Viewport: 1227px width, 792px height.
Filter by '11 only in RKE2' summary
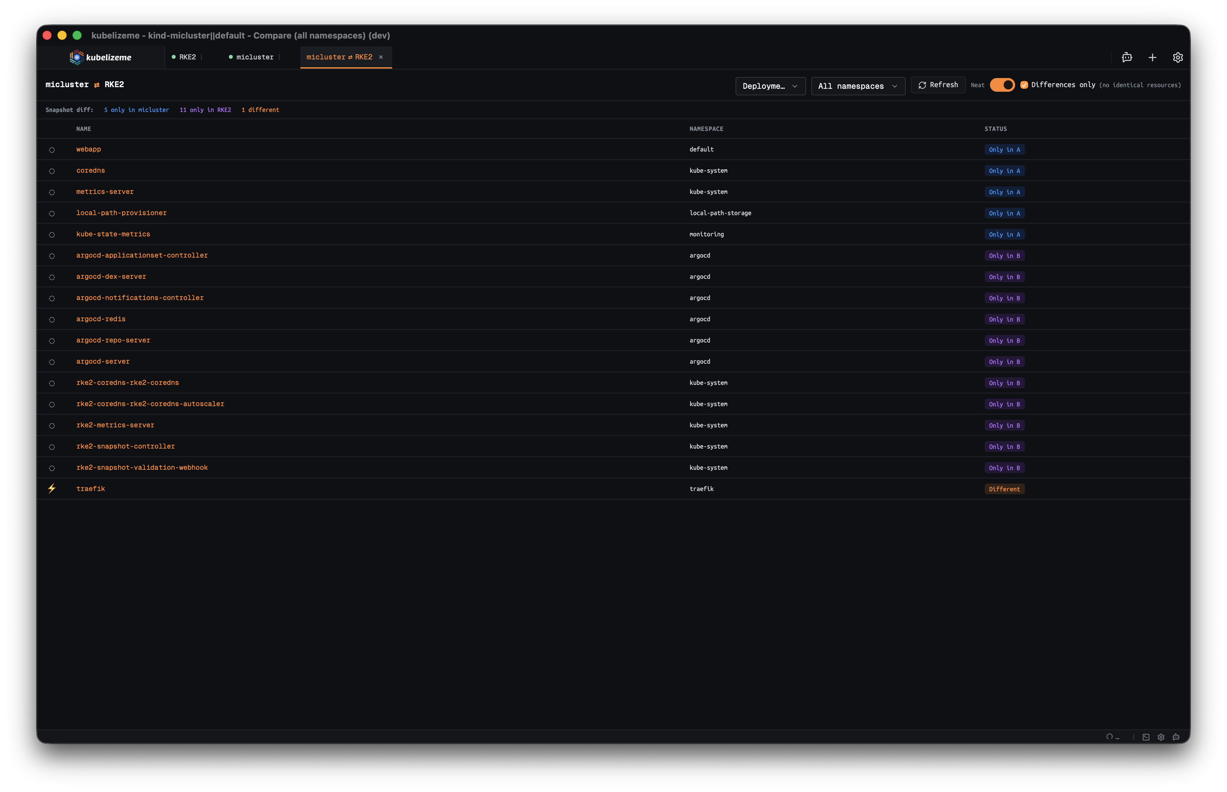[x=205, y=110]
